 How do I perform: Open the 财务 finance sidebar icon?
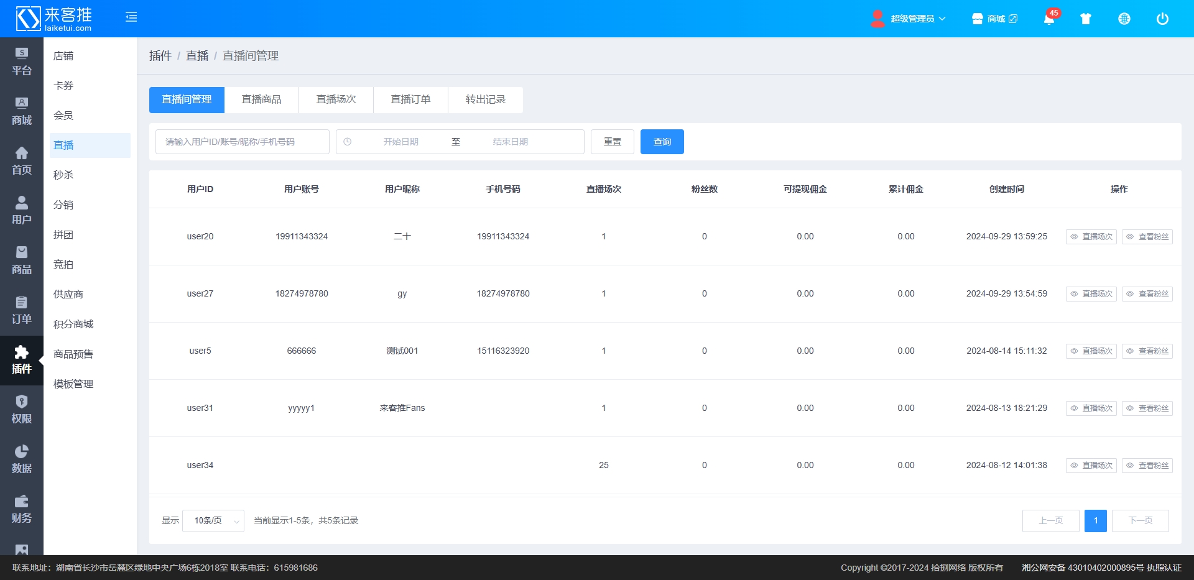coord(22,509)
